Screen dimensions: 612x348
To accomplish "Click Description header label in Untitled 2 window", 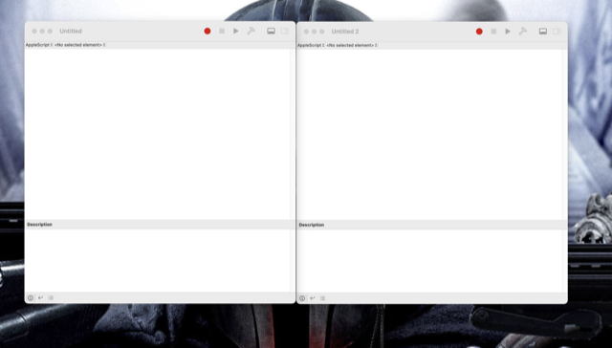I will point(312,225).
